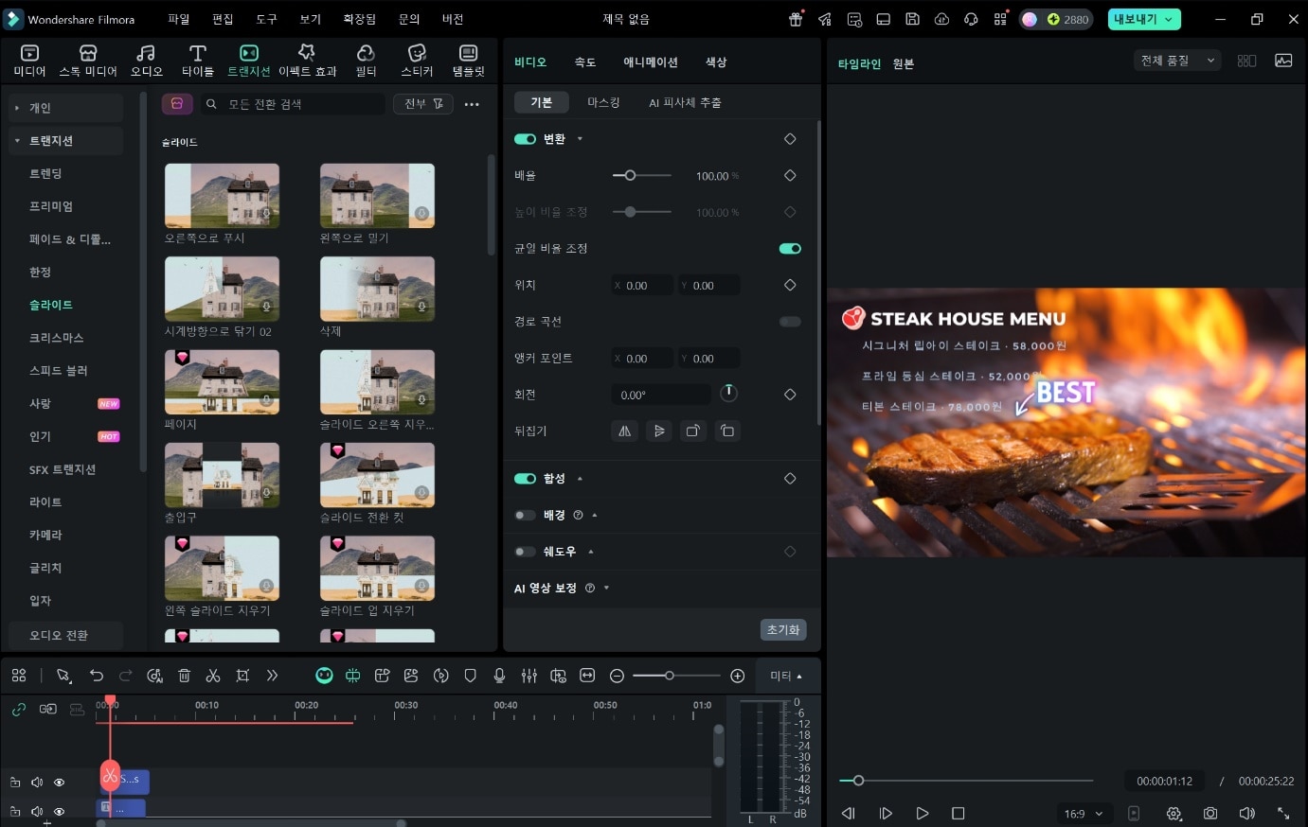Click the split scissors icon in timeline toolbar

[x=213, y=676]
